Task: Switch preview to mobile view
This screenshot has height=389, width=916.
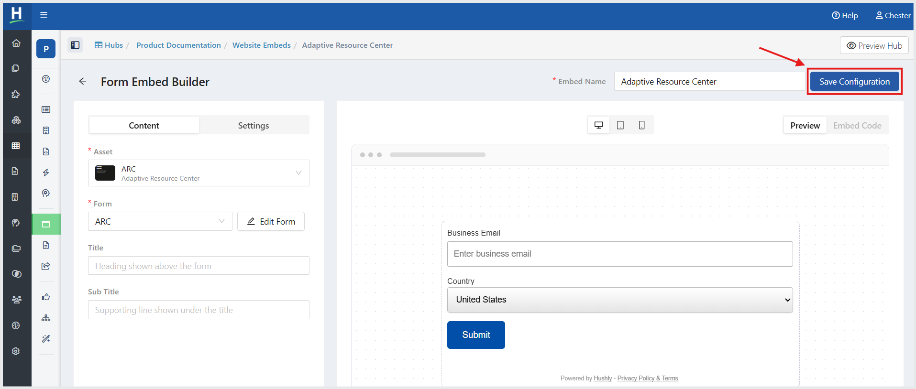Action: point(642,125)
